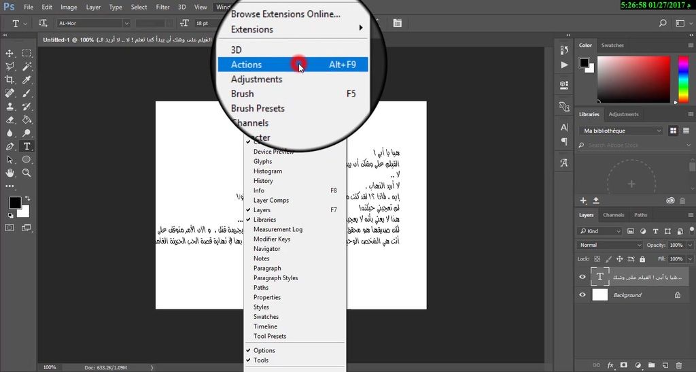Select the Blur tool
The height and width of the screenshot is (372, 696).
point(10,133)
